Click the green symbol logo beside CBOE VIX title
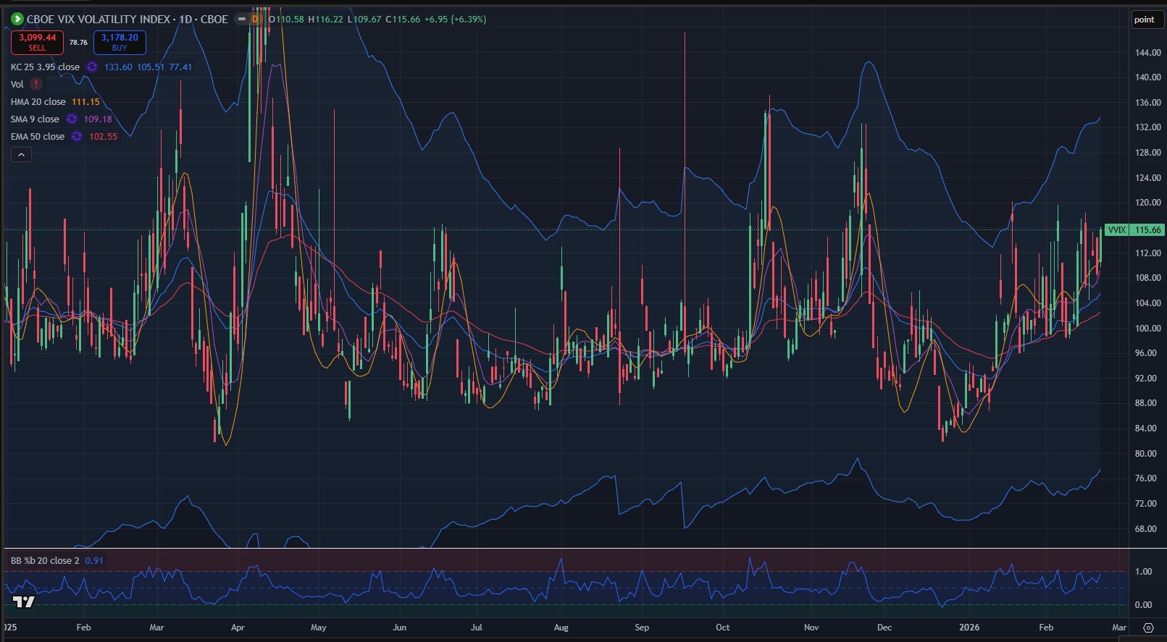1167x642 pixels. 17,19
